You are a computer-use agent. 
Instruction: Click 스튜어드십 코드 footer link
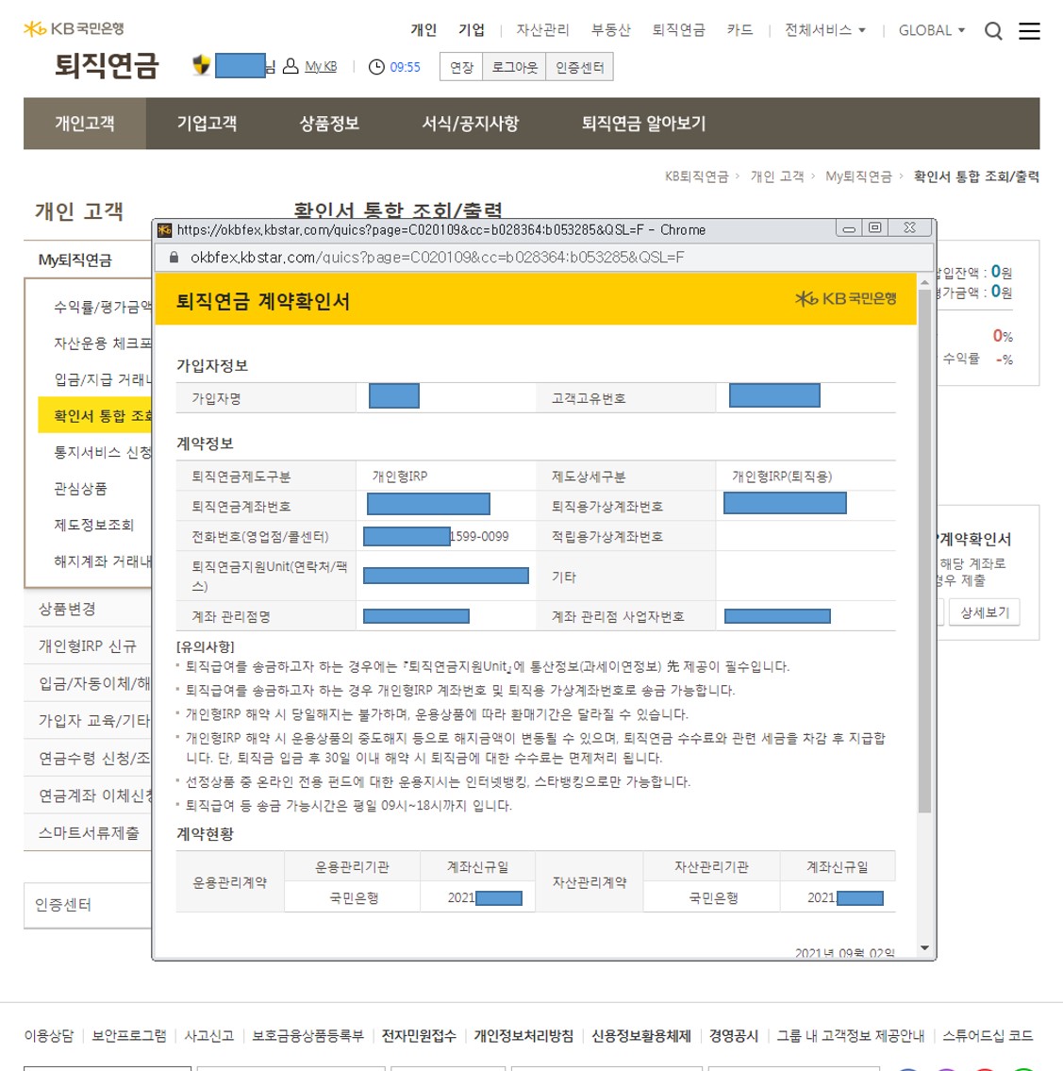click(x=988, y=1035)
